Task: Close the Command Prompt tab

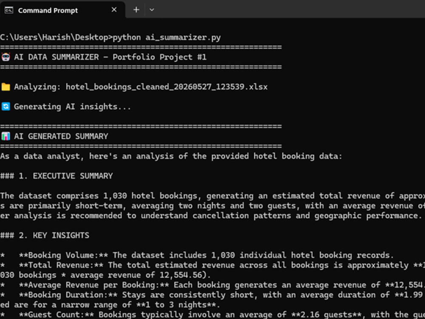Action: (114, 10)
